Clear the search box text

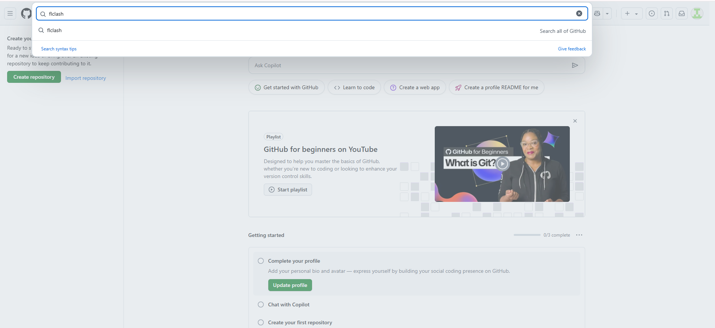(579, 13)
